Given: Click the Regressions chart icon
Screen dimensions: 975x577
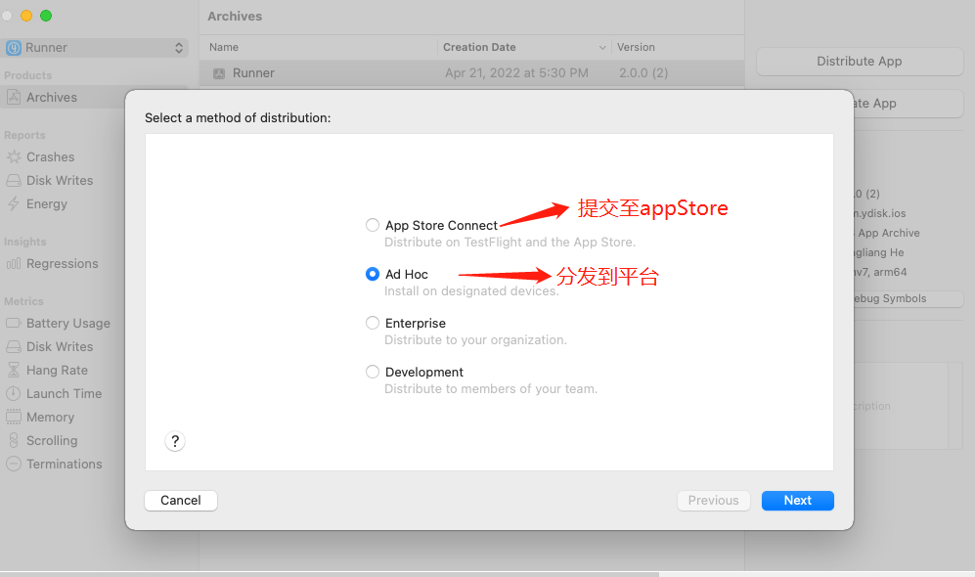Looking at the screenshot, I should pos(14,264).
